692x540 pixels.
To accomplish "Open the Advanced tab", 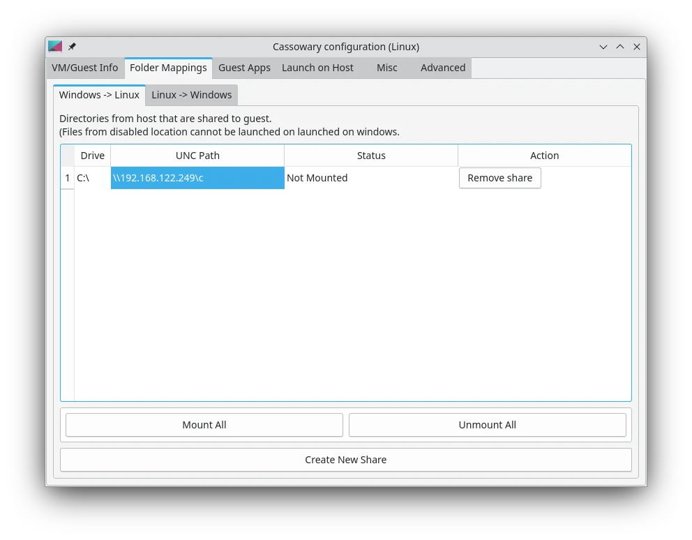I will point(442,68).
